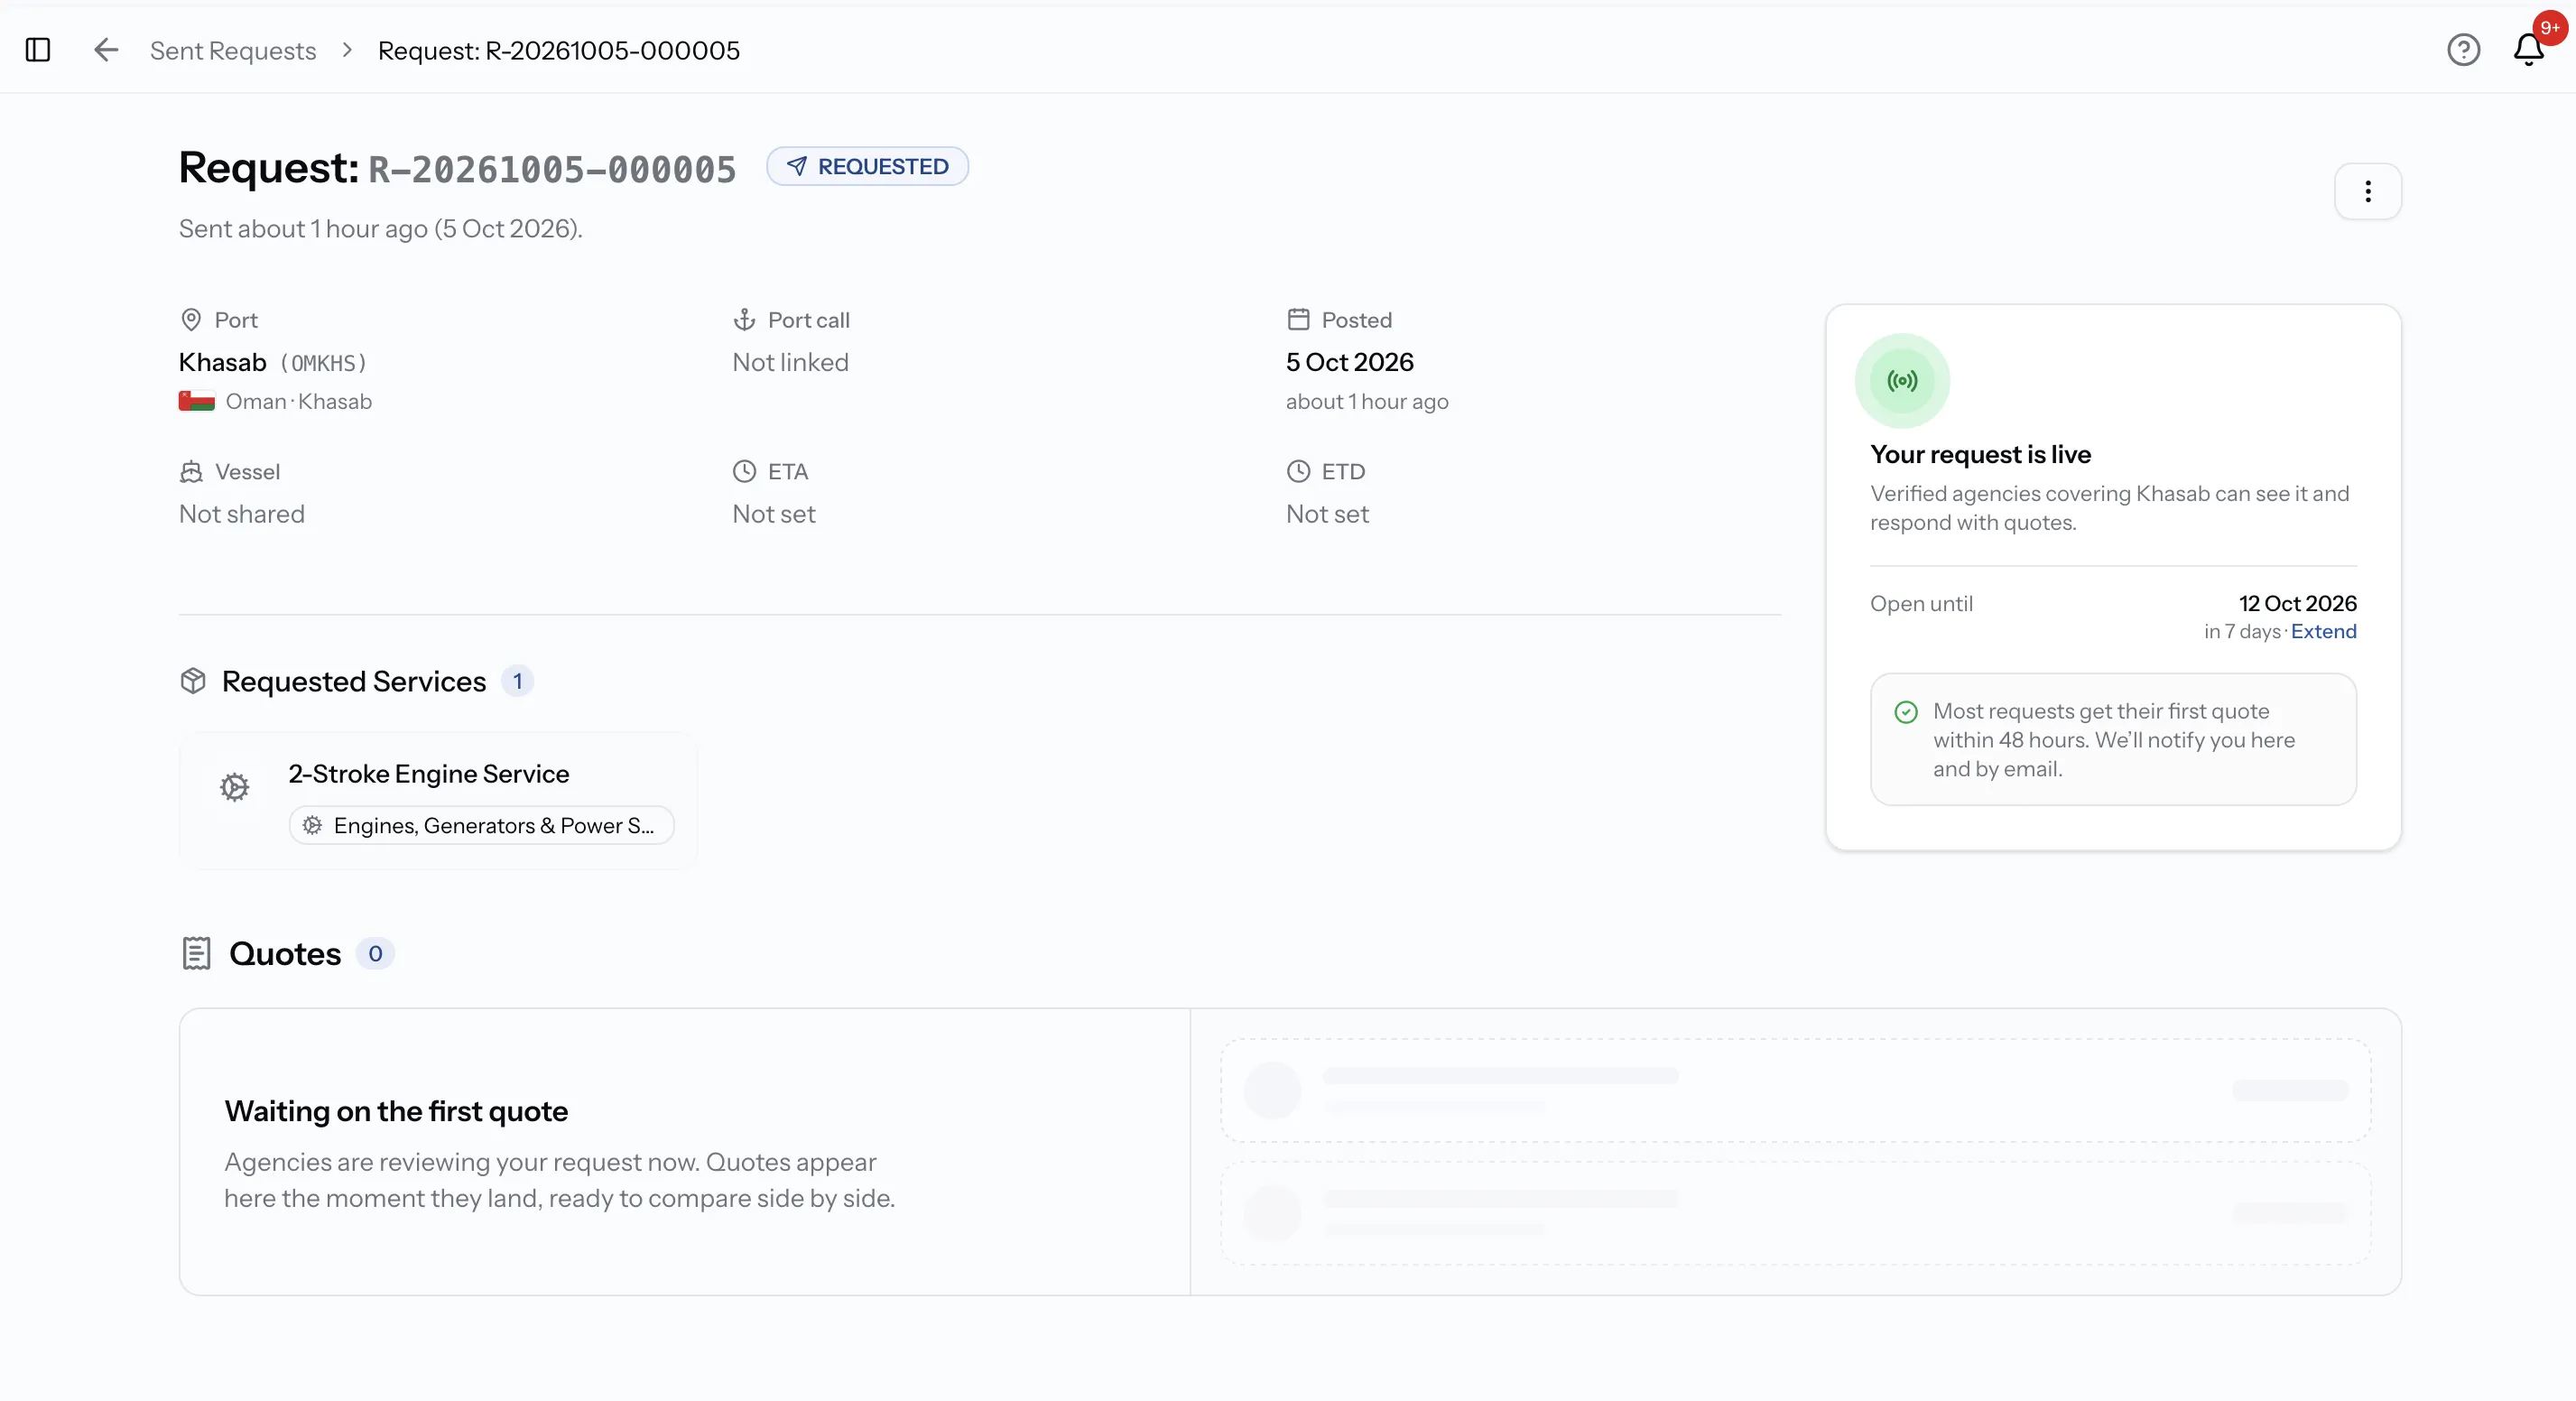Click the Quotes count badge 0

[375, 953]
